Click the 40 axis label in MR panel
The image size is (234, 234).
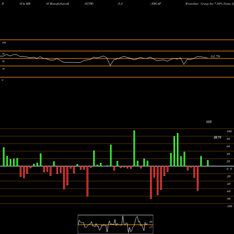[x=228, y=154]
